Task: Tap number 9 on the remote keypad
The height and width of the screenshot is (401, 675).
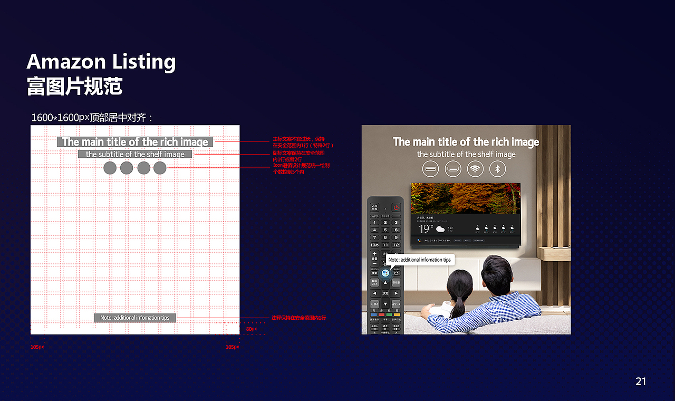Action: tap(396, 237)
